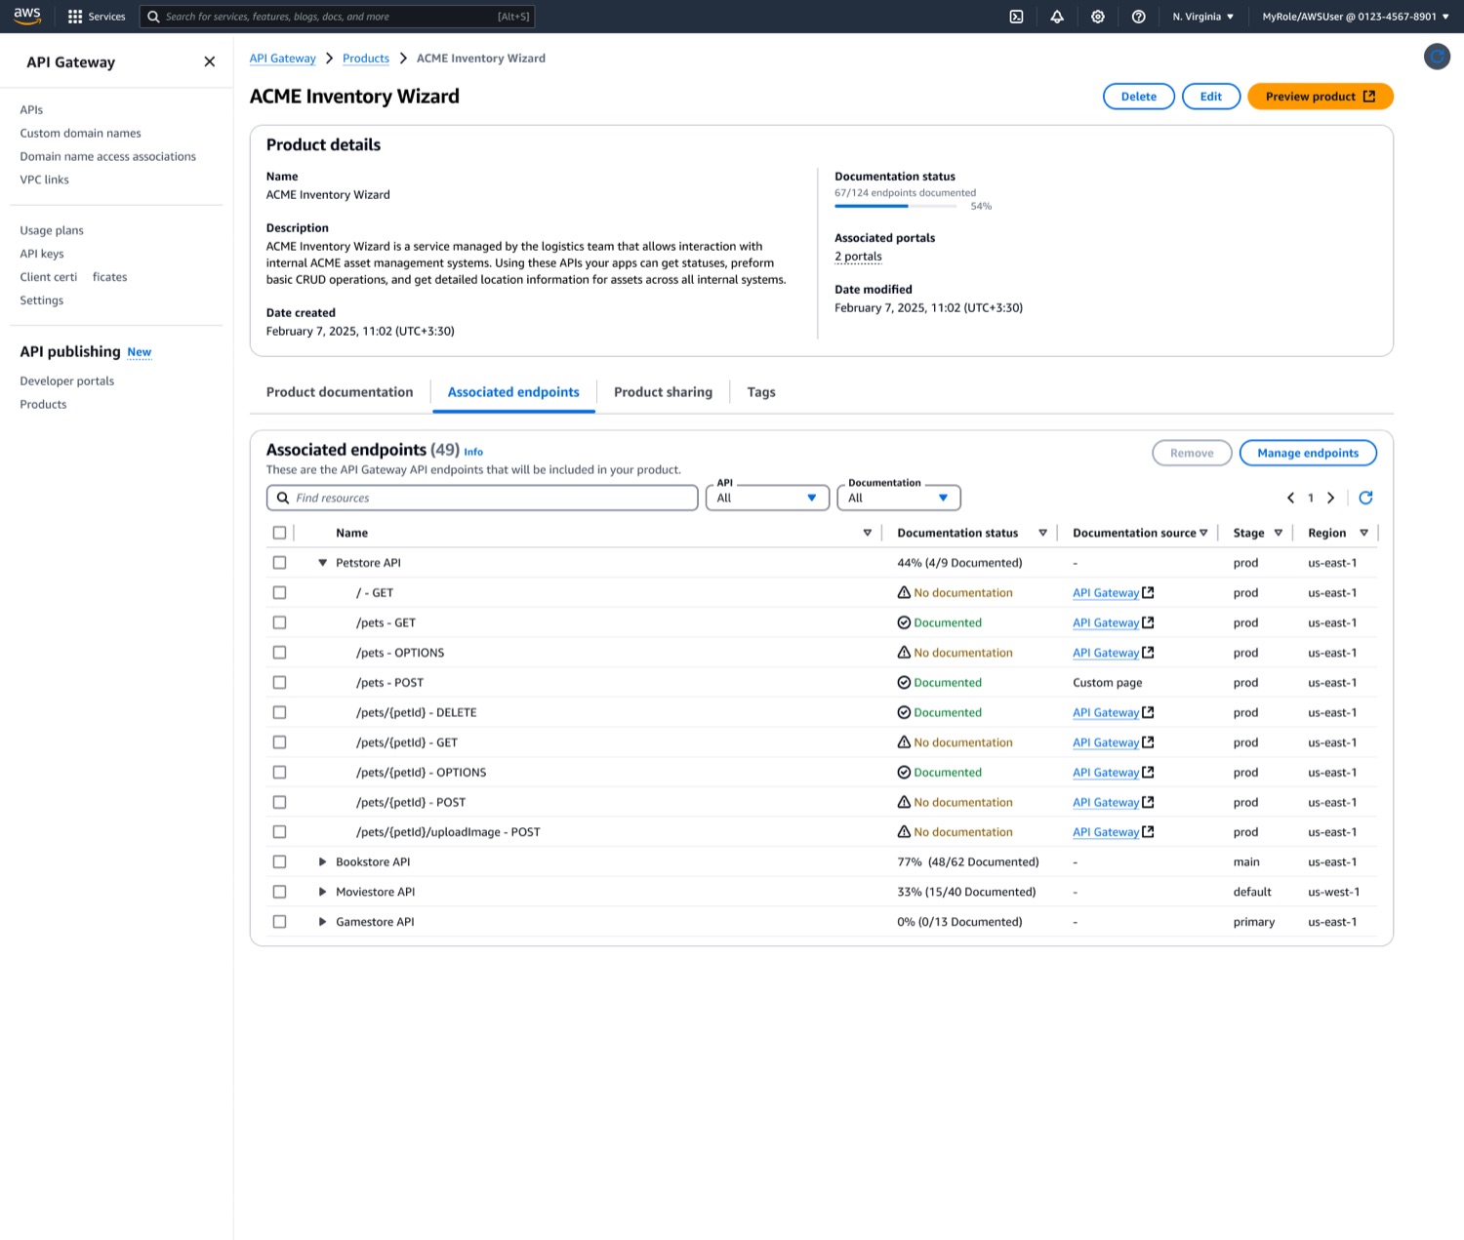Follow the Products breadcrumb link

pos(366,59)
